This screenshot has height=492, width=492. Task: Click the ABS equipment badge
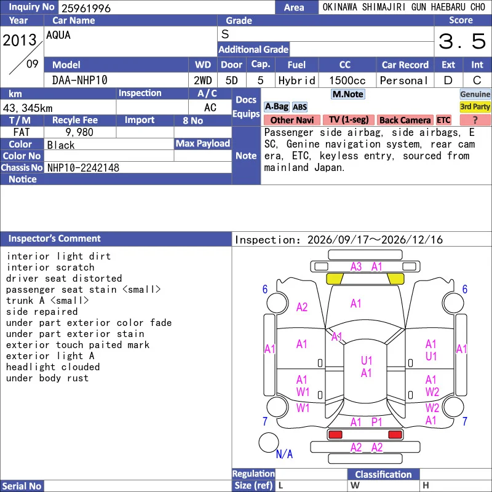[x=300, y=107]
